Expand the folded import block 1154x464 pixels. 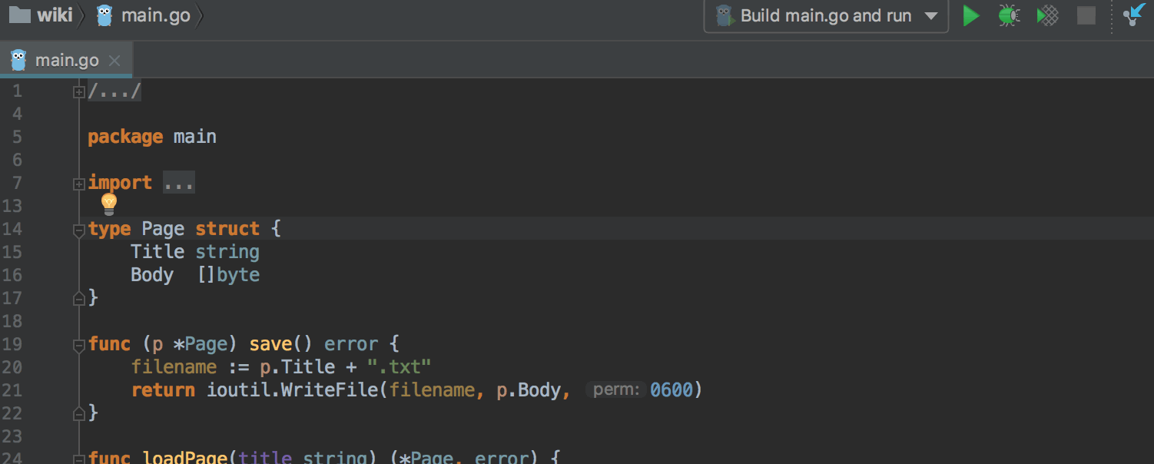tap(78, 184)
